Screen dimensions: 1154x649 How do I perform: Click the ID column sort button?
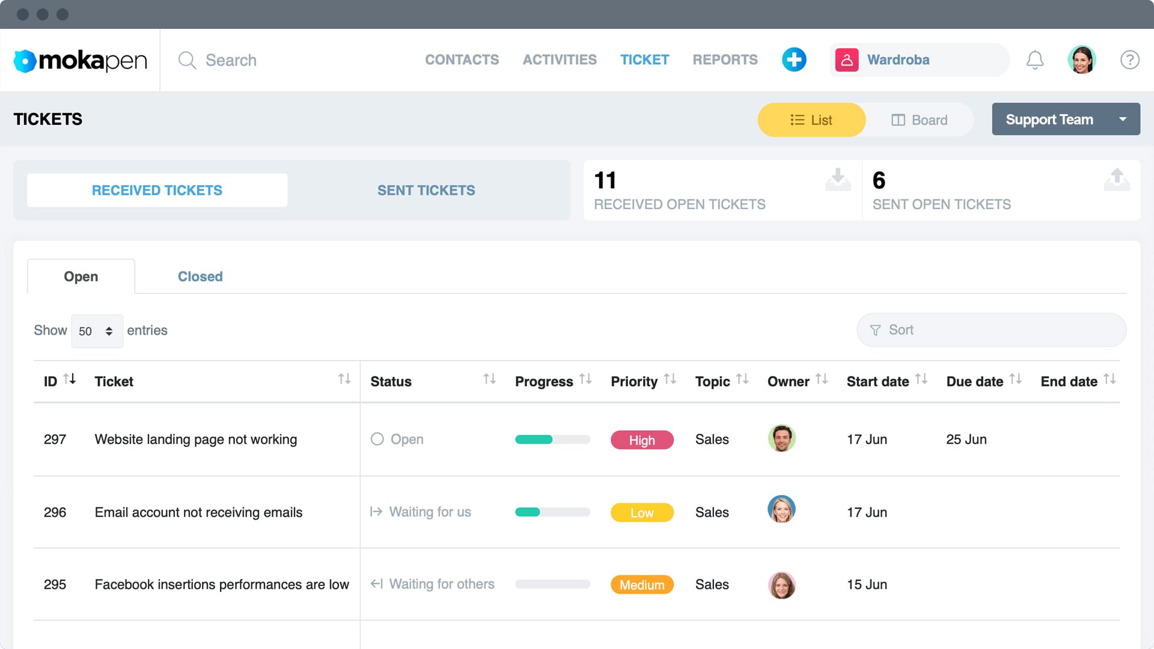pyautogui.click(x=70, y=381)
